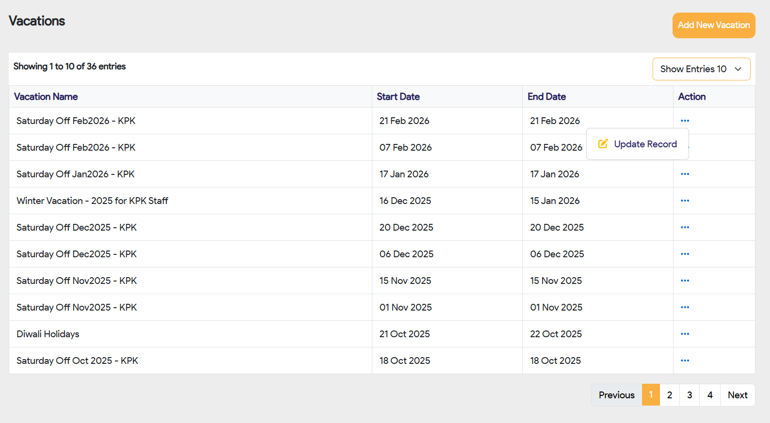Click three-dot icon for 21 Feb 2026 vacation
Image resolution: width=770 pixels, height=423 pixels.
[x=685, y=121]
